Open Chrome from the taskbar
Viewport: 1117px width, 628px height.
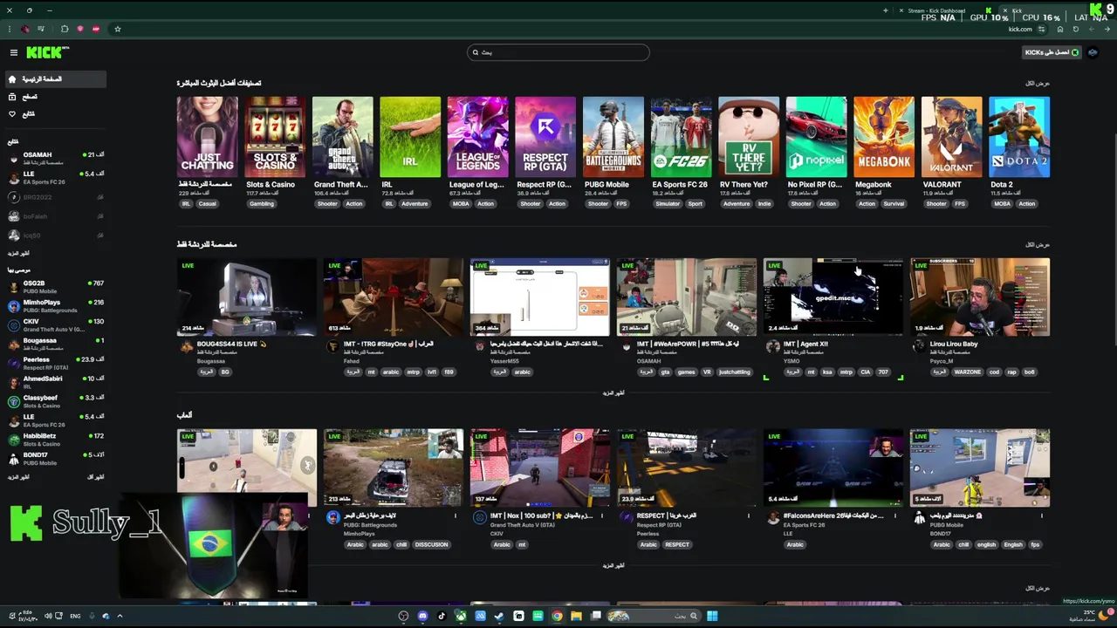pos(557,616)
